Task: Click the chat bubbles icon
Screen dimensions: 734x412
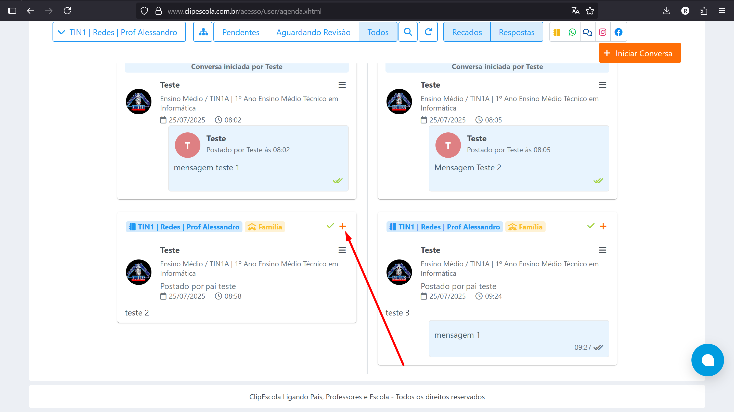Action: coord(587,32)
